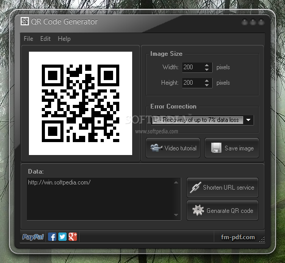285x263 pixels.
Task: Click the Data box scroll down arrow
Action: 176,215
